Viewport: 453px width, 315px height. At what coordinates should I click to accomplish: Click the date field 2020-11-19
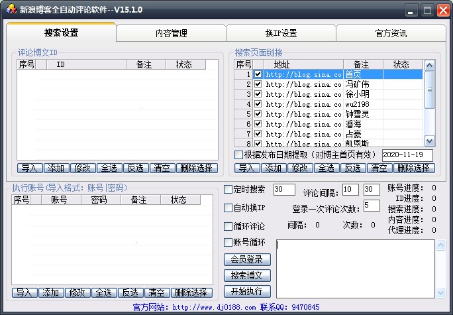click(407, 155)
